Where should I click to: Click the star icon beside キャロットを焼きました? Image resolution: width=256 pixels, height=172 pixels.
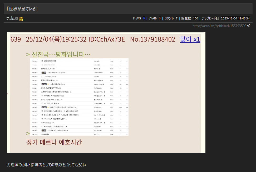(48, 84)
